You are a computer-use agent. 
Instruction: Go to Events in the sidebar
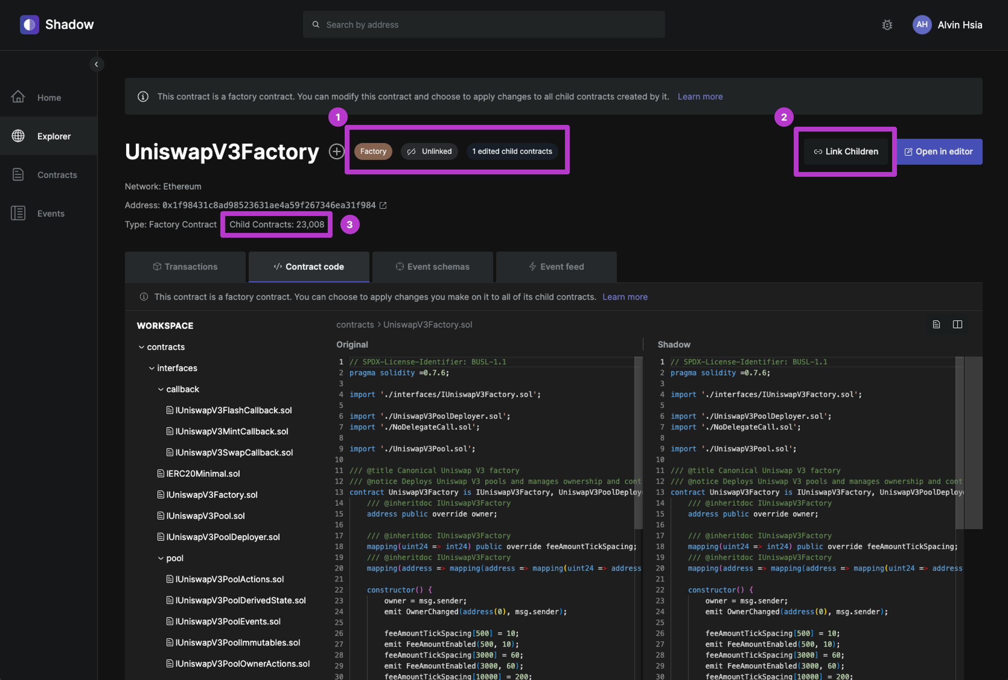51,213
